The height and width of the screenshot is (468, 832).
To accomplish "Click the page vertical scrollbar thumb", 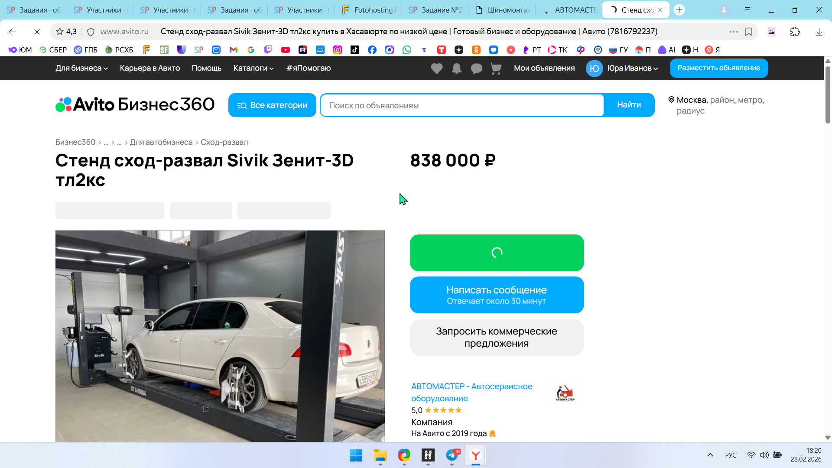I will (827, 95).
